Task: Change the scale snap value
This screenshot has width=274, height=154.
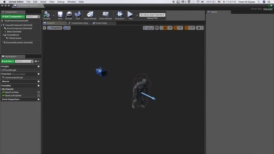Action: pyautogui.click(x=192, y=28)
